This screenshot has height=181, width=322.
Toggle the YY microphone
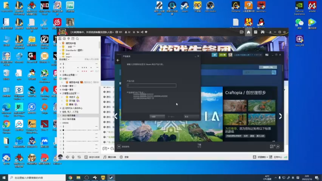tap(73, 157)
